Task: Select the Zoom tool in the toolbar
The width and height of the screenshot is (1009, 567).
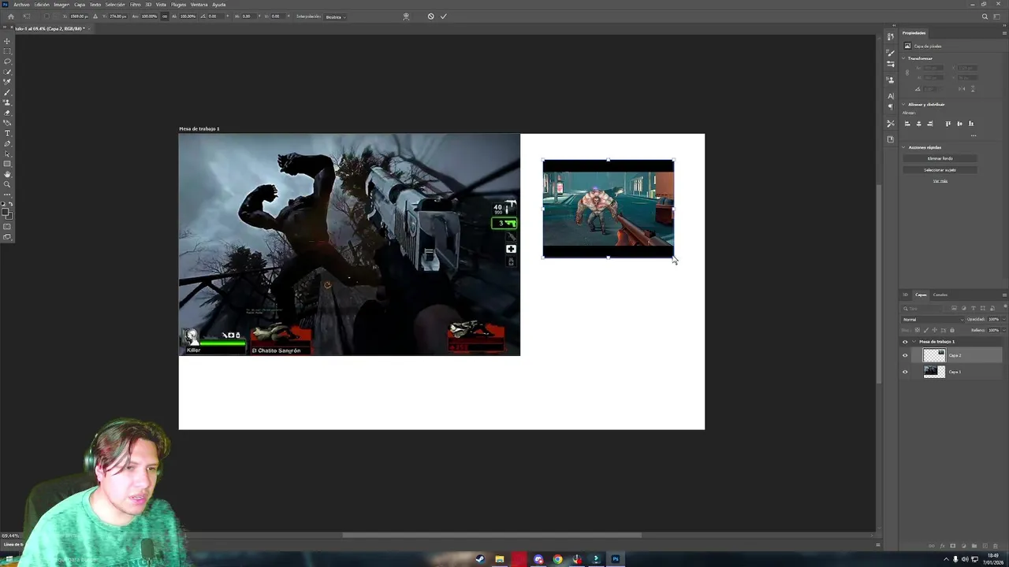Action: (x=7, y=184)
